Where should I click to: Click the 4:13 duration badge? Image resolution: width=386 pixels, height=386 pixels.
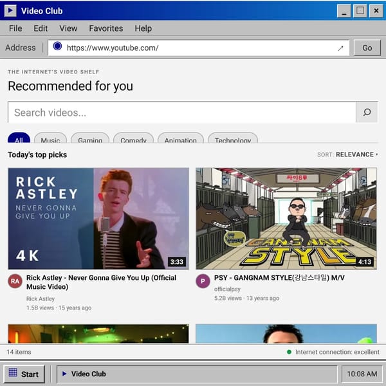pos(365,262)
